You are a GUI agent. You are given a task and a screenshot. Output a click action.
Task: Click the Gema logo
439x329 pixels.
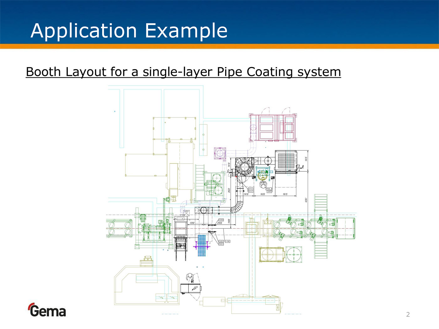pyautogui.click(x=47, y=310)
